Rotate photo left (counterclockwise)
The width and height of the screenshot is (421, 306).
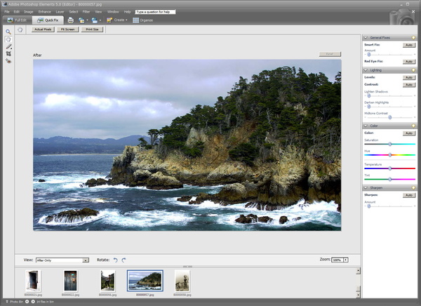click(116, 260)
